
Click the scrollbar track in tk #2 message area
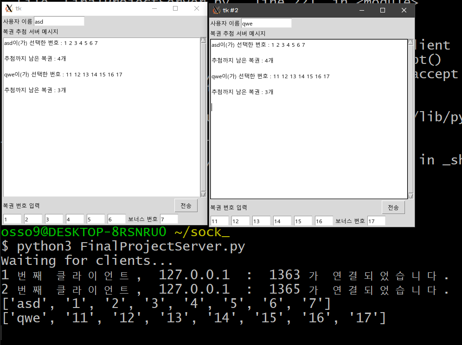pyautogui.click(x=411, y=119)
